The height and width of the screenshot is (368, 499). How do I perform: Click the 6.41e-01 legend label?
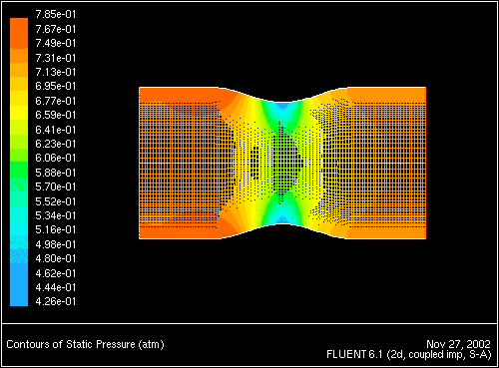[x=56, y=130]
